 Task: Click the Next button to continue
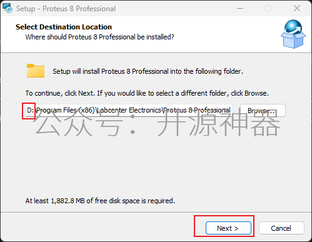[x=228, y=228]
